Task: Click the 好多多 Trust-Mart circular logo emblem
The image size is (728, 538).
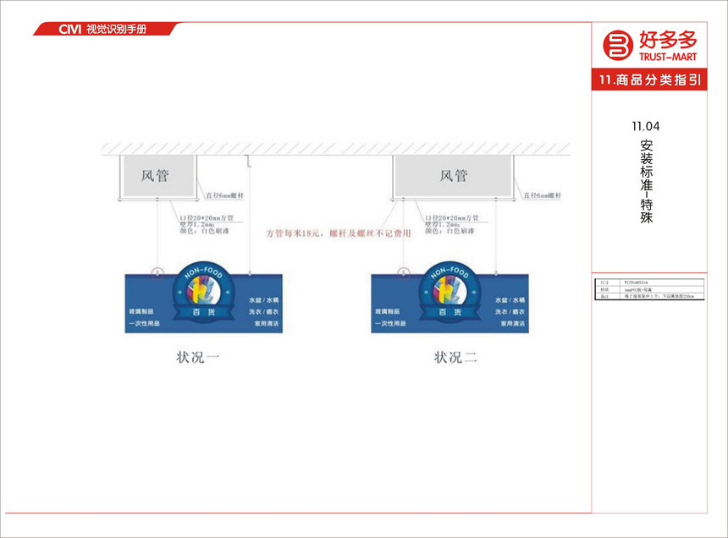Action: (x=617, y=45)
